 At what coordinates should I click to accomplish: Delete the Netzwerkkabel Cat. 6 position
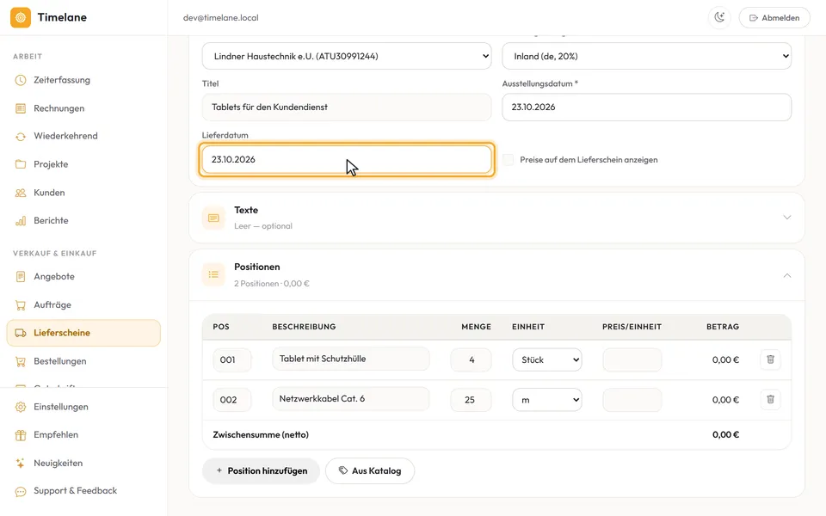pyautogui.click(x=770, y=400)
